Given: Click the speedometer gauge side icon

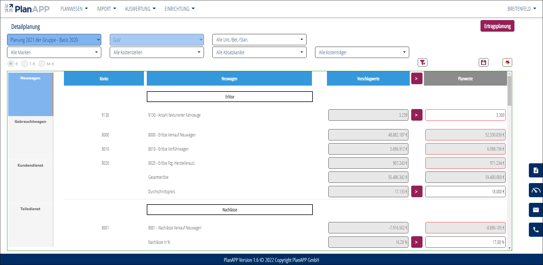Looking at the screenshot, I should click(536, 190).
